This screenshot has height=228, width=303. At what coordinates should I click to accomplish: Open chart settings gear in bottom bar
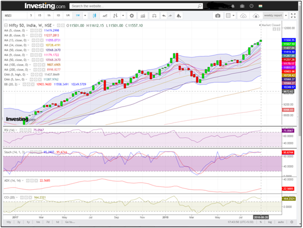coord(292,222)
